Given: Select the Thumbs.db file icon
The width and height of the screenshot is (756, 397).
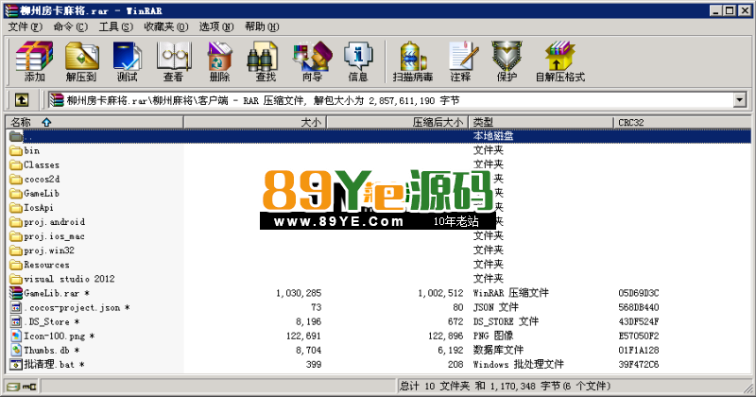Looking at the screenshot, I should pyautogui.click(x=16, y=350).
